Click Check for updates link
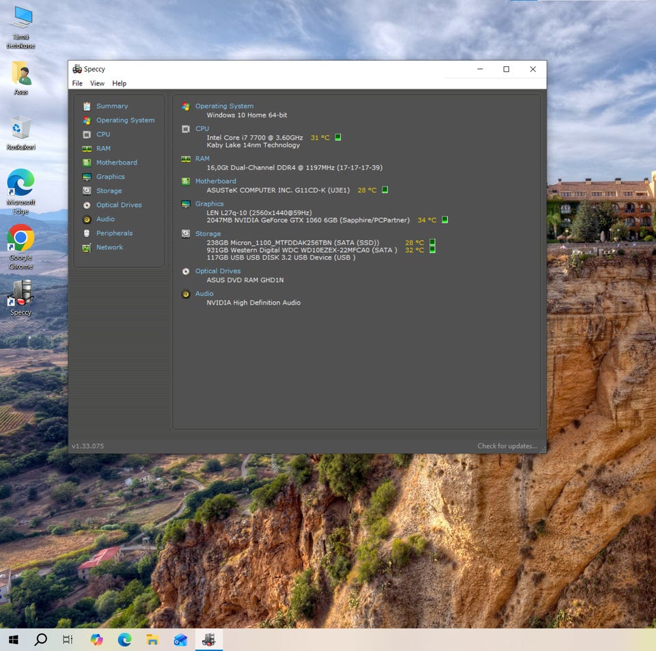 [507, 446]
